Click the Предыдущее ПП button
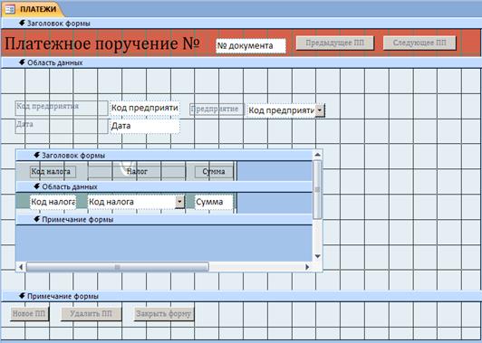 point(334,43)
